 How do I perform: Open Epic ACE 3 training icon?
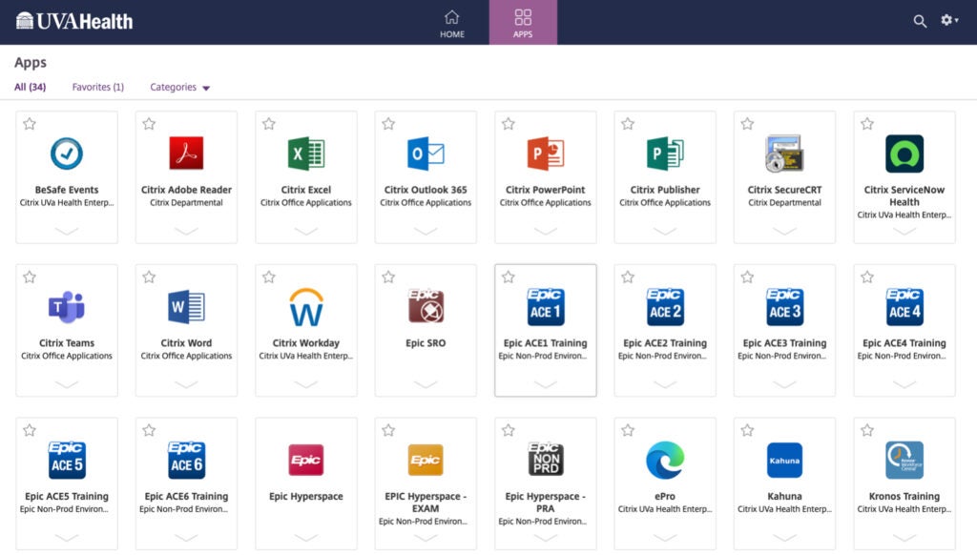[784, 306]
